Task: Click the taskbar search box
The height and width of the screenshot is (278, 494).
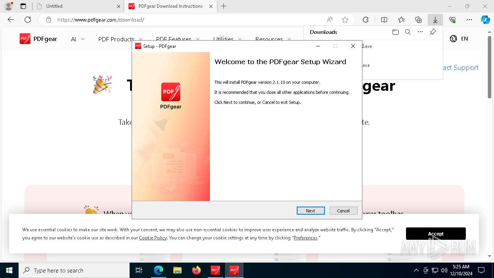Action: tap(74, 270)
